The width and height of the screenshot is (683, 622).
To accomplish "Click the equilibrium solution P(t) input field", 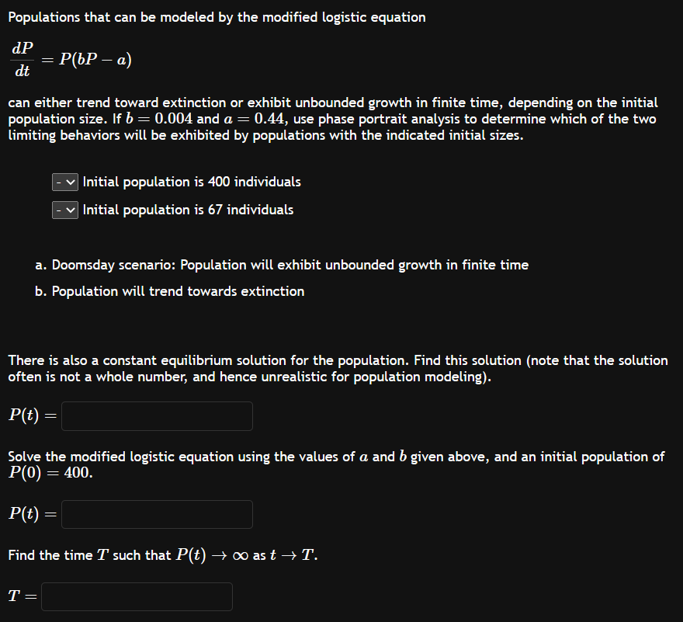I will [x=155, y=415].
